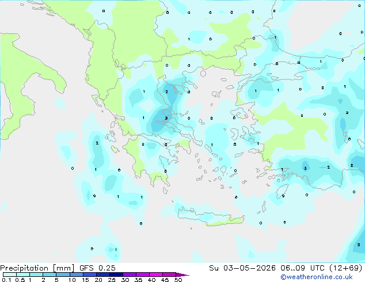The height and width of the screenshot is (282, 365).
Task: Select the legend swatch between 1 and 2
Action: tap(36, 275)
